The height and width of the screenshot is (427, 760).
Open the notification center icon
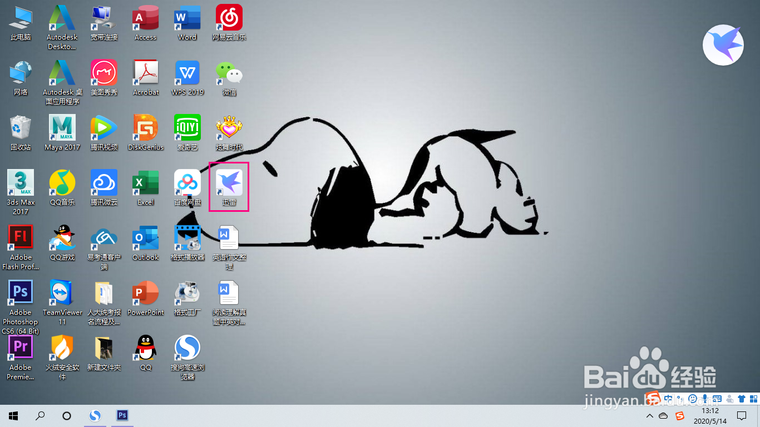tap(742, 416)
